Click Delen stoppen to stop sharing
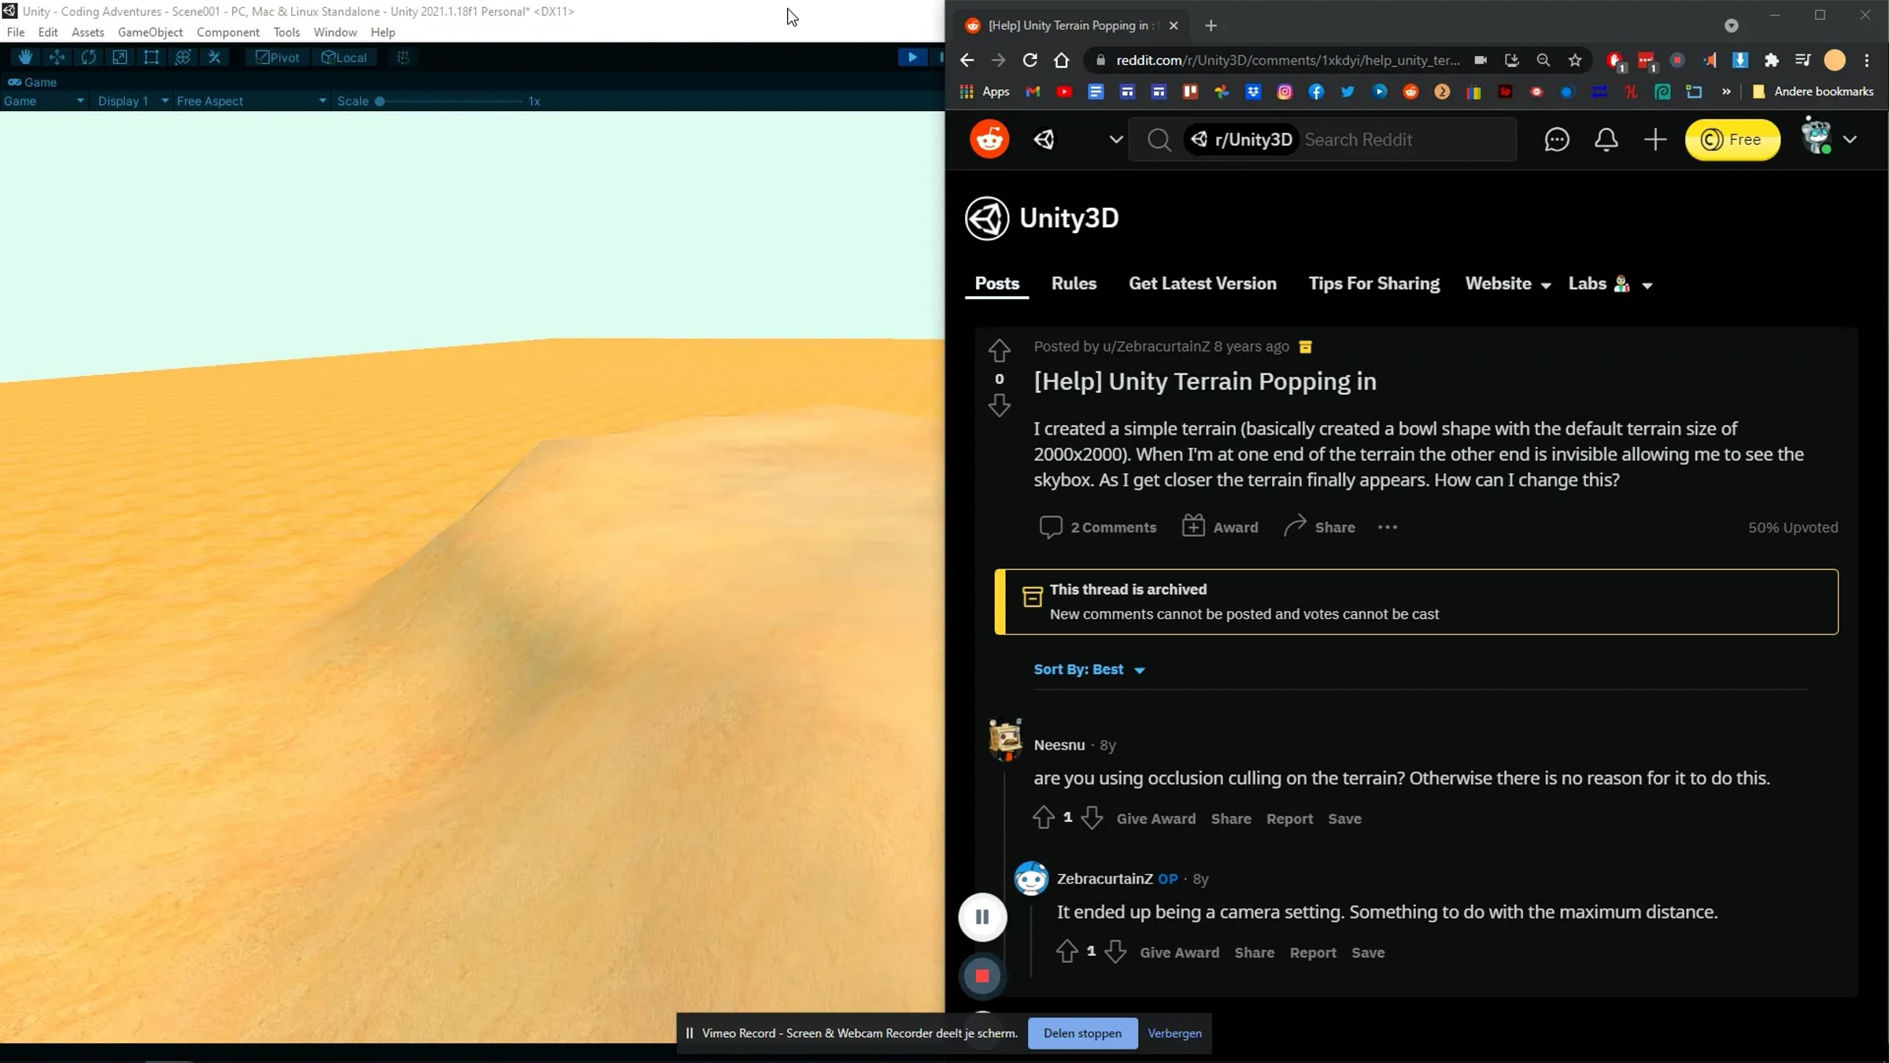 1082,1034
